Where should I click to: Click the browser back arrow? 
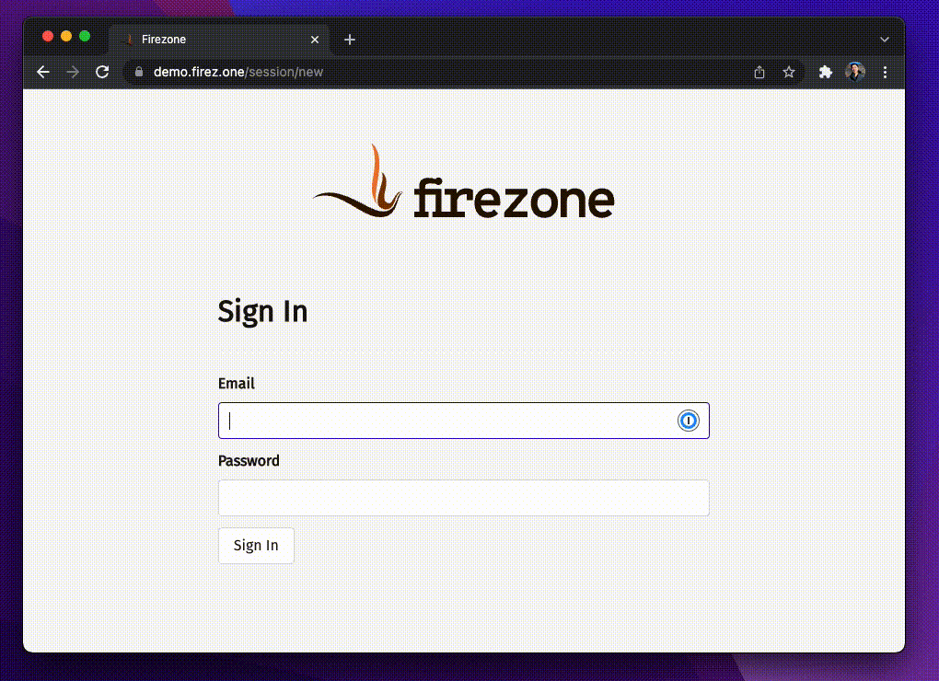click(x=42, y=73)
